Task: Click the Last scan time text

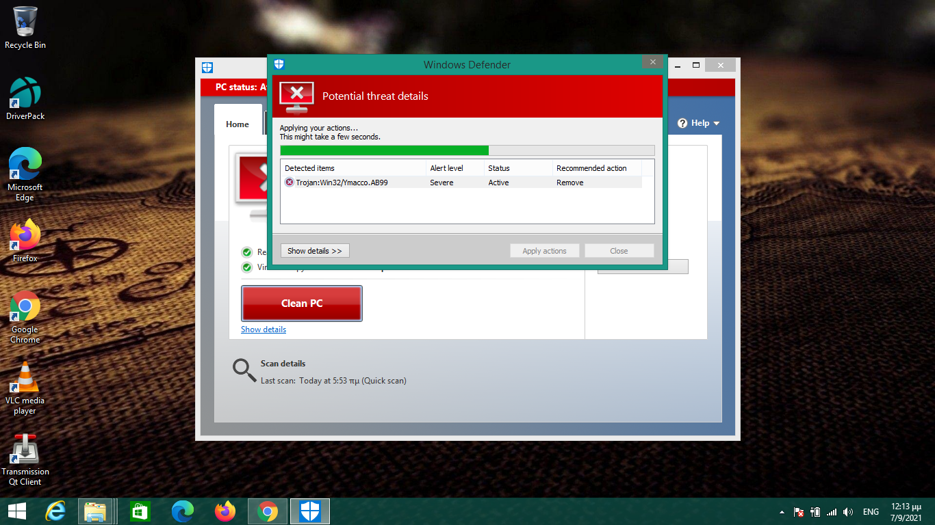Action: 333,381
